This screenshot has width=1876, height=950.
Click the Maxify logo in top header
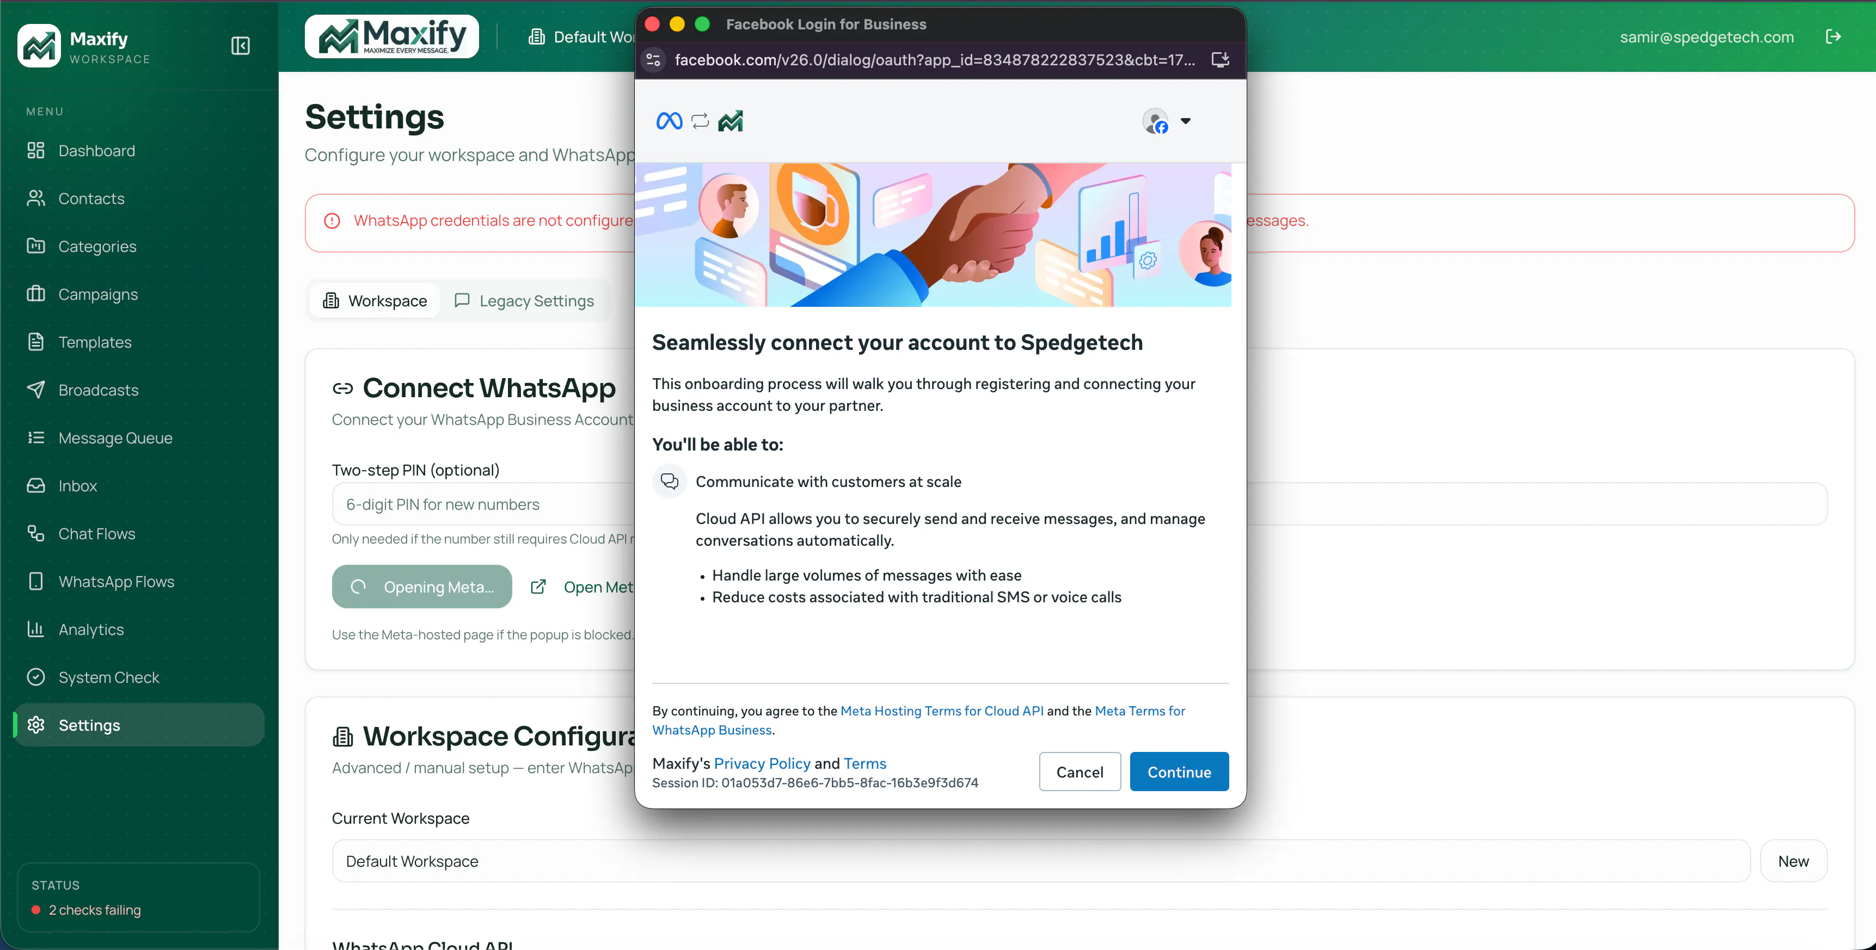click(x=392, y=36)
